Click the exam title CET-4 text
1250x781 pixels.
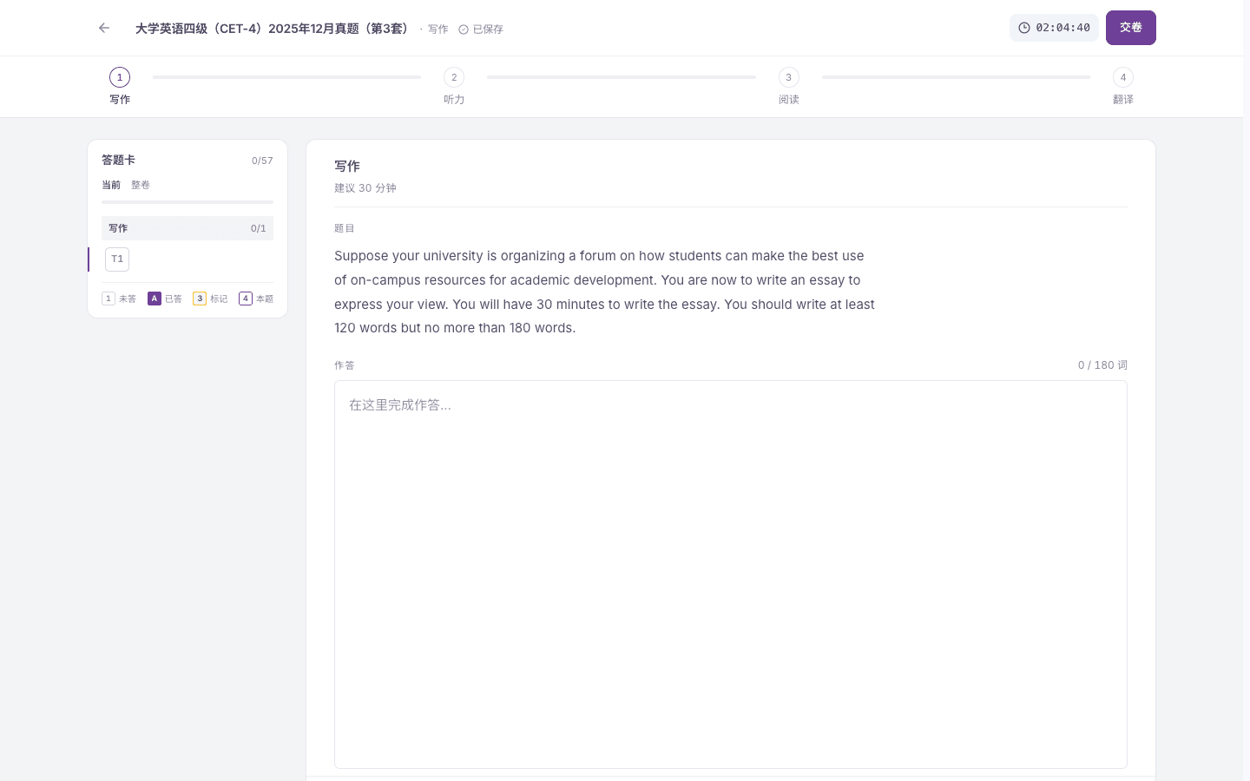[x=274, y=29]
